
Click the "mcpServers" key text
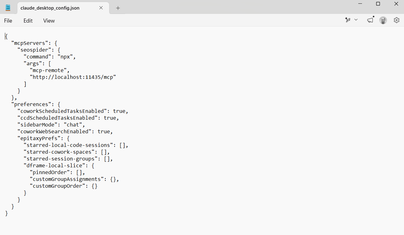(x=30, y=43)
